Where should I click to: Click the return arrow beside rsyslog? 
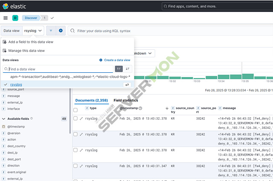127,85
